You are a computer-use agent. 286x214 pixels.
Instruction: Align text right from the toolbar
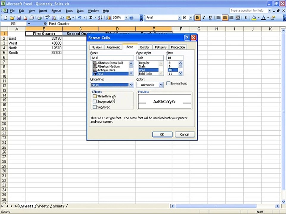point(231,18)
